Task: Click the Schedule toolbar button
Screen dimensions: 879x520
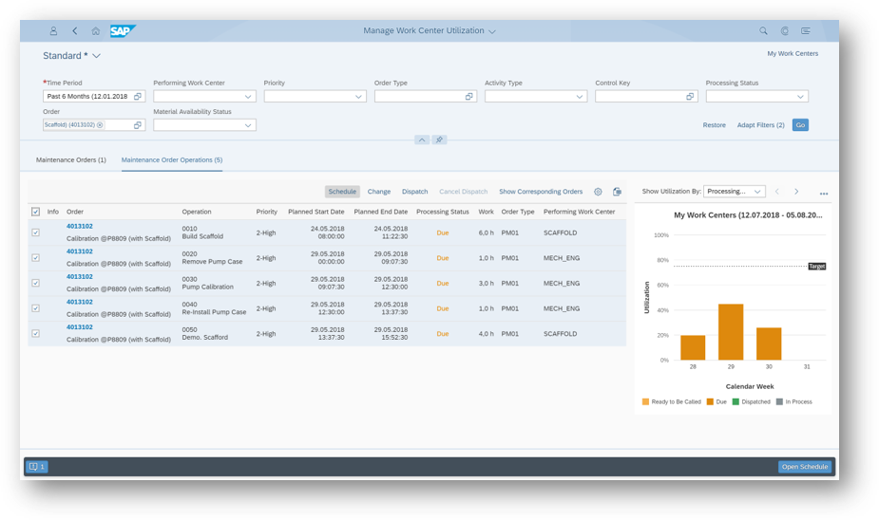Action: pyautogui.click(x=342, y=192)
